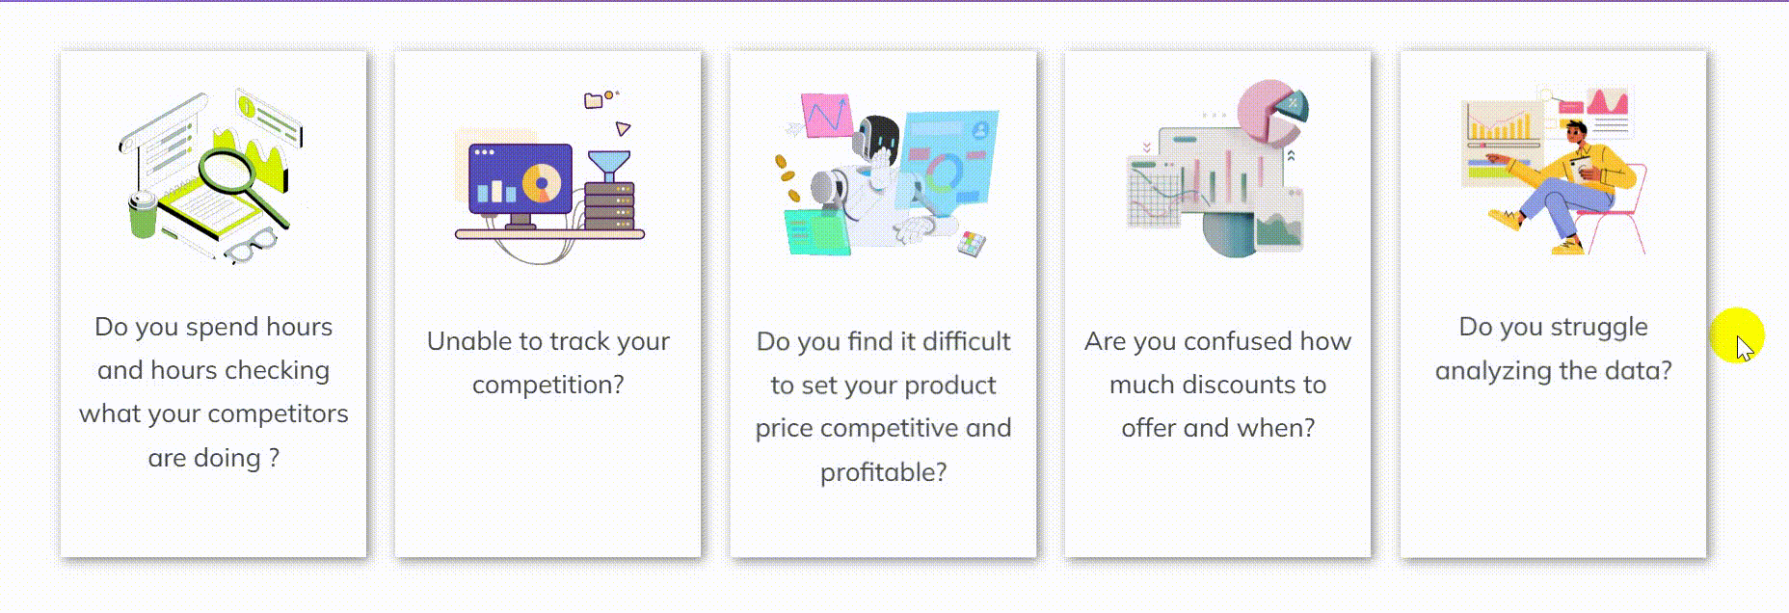The width and height of the screenshot is (1789, 613).
Task: Click 'Do you find it difficult' pricing text
Action: click(x=884, y=341)
